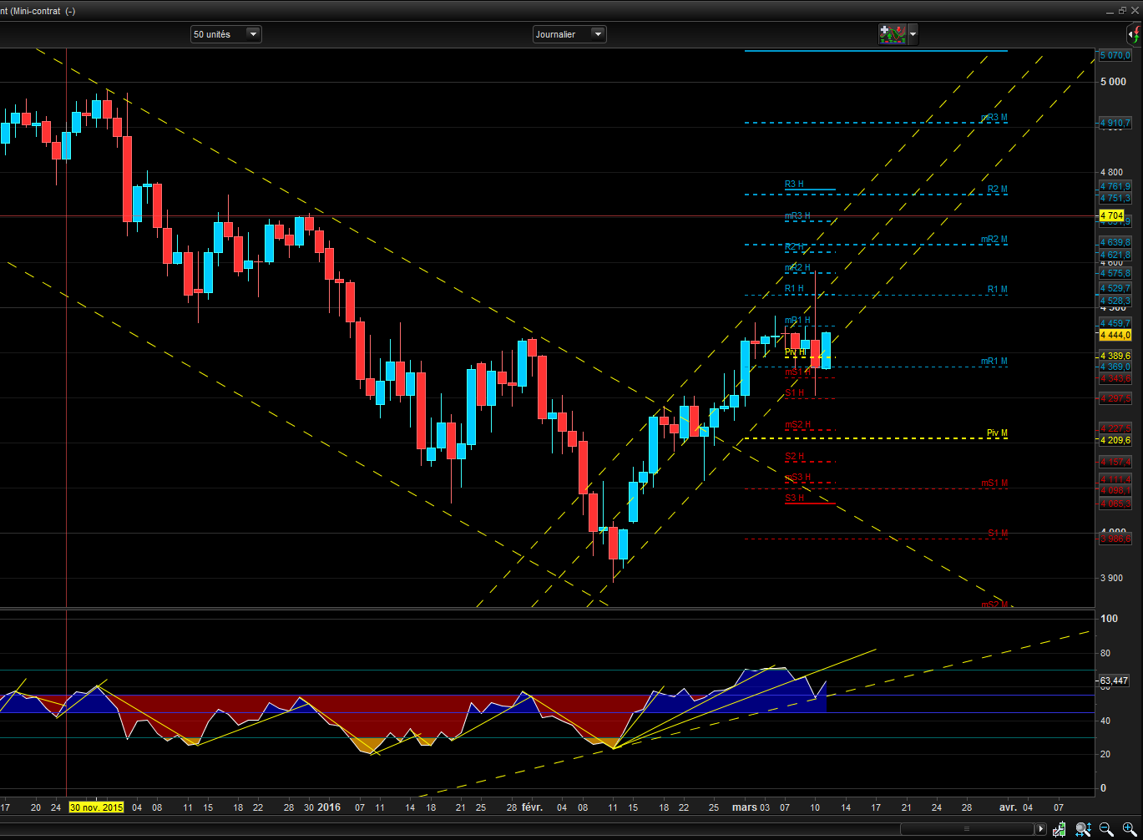Click the 'S2 H' support label
The image size is (1143, 840).
tap(794, 457)
